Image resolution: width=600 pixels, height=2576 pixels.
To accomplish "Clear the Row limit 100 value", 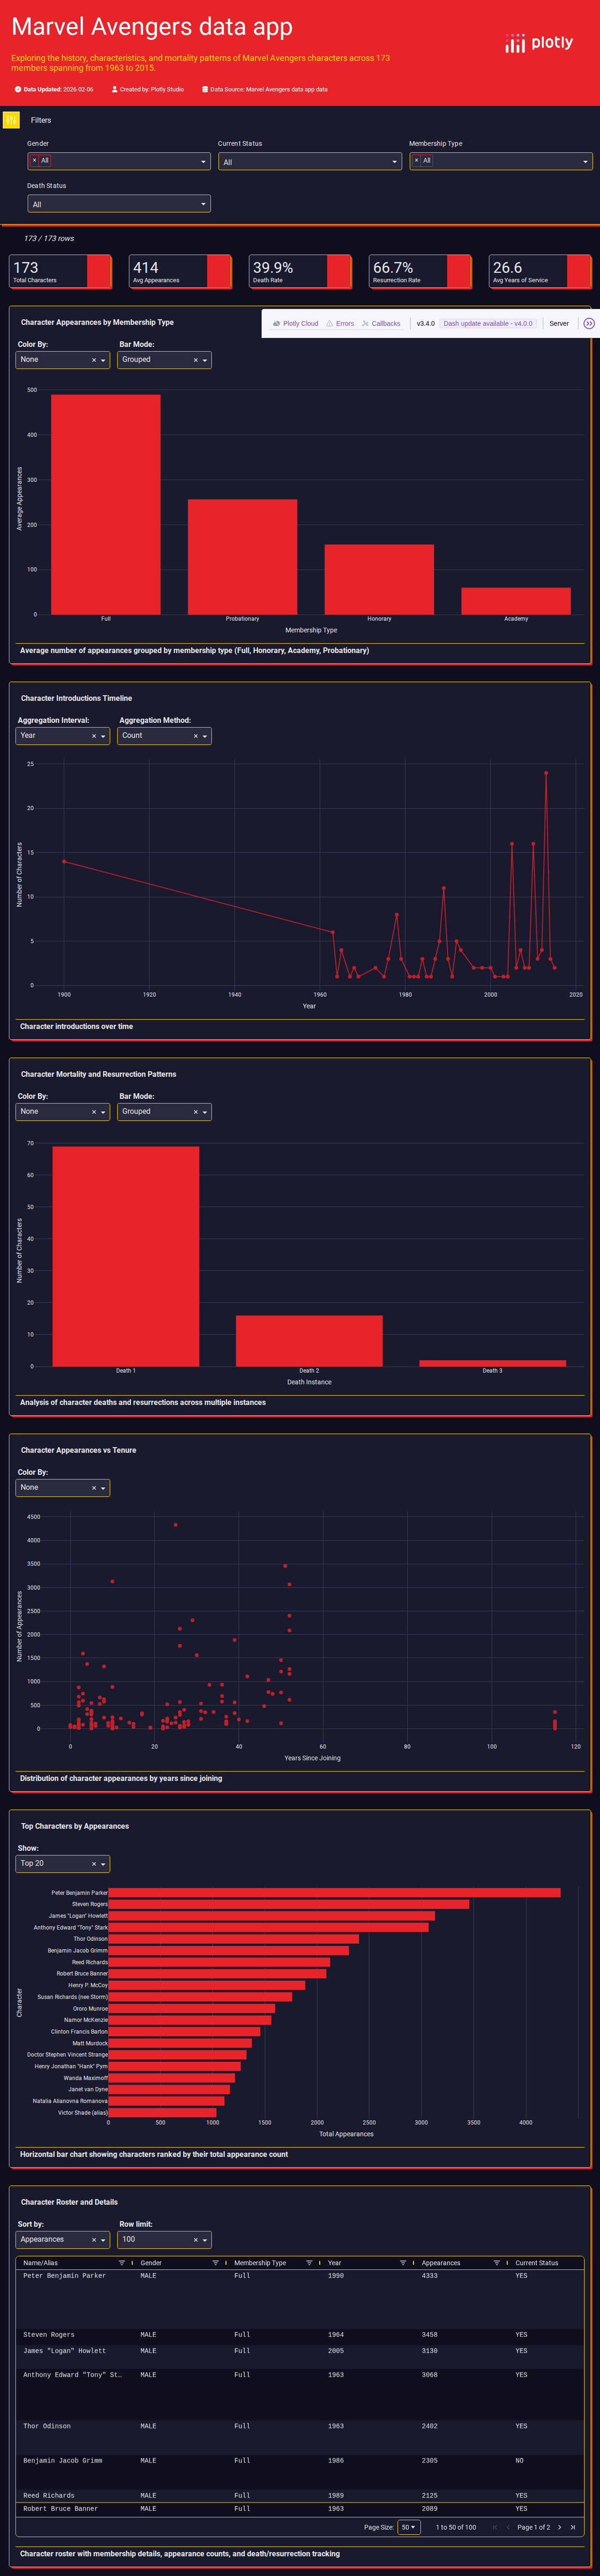I will click(x=196, y=2240).
